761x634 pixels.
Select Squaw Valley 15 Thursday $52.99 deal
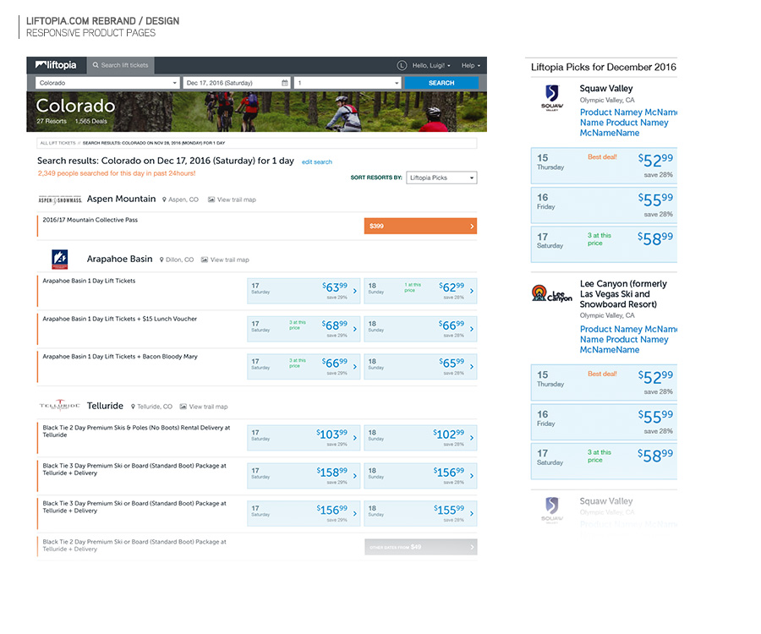tap(604, 166)
